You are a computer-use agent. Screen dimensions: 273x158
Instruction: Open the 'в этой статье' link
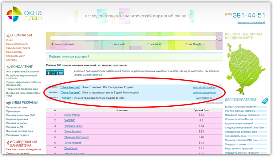[x=93, y=75]
